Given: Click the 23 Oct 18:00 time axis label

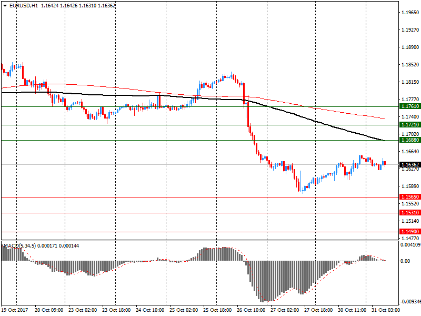Looking at the screenshot, I should pyautogui.click(x=116, y=310).
